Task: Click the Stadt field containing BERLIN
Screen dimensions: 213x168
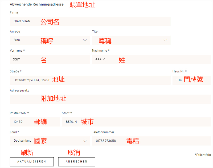Action: pos(136,122)
